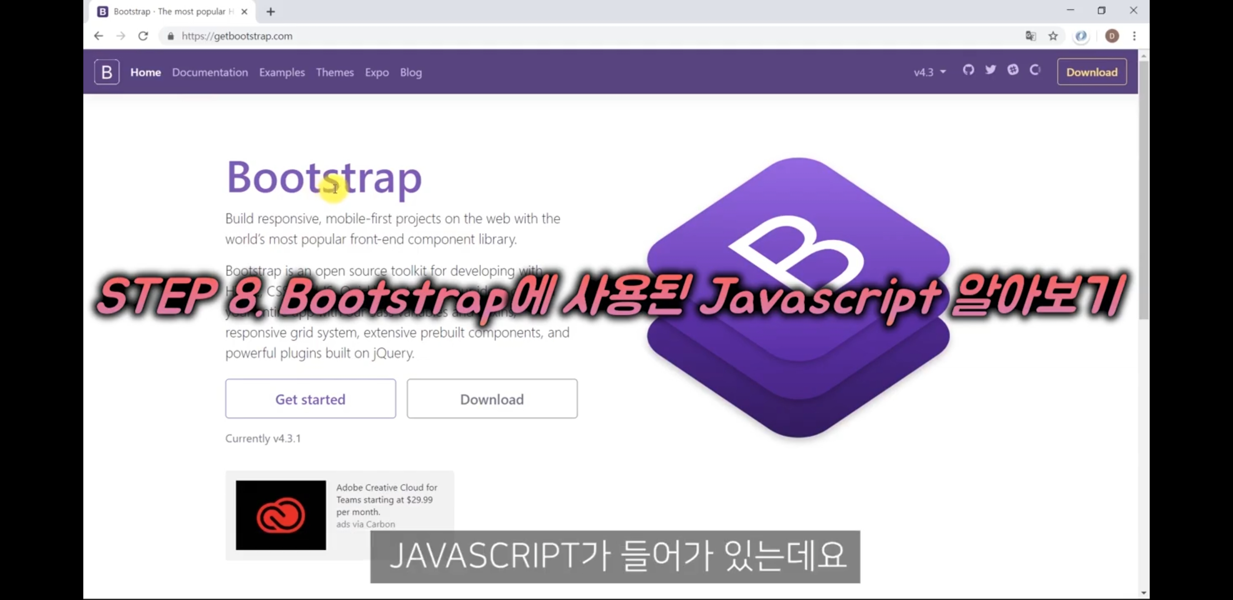Reload the page with refresh icon
The height and width of the screenshot is (600, 1233).
click(142, 36)
